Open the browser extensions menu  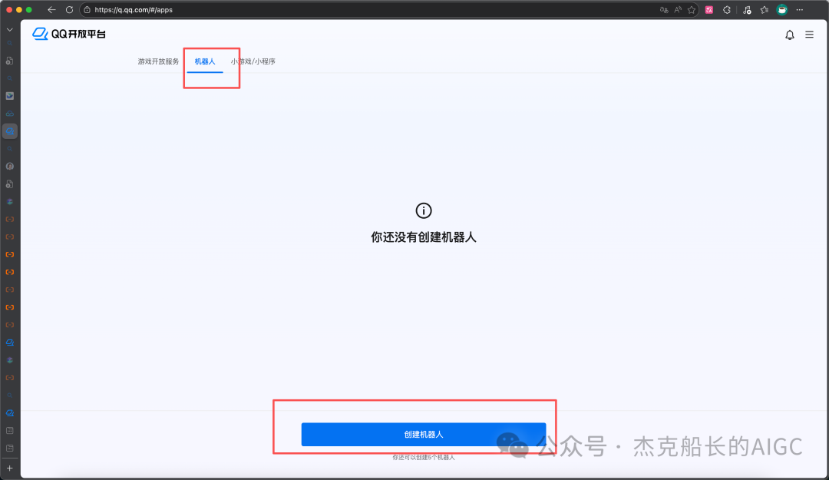tap(727, 9)
